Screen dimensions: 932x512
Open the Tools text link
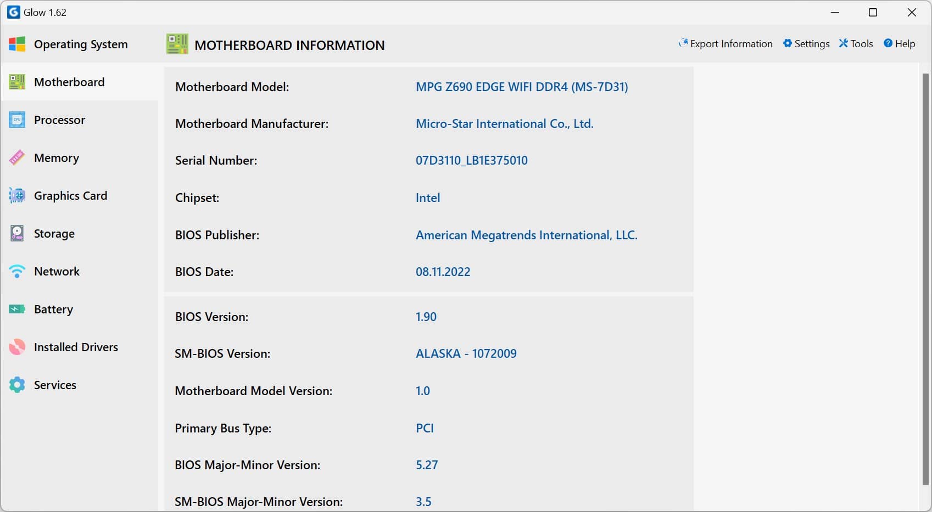point(862,44)
